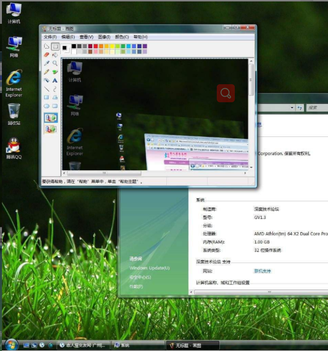Screen dimensions: 328x351
Task: Open Windows Update(U) link in sidebar
Action: 149,268
